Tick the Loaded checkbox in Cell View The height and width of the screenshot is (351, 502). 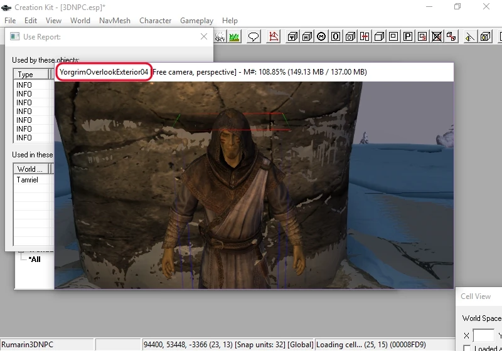pos(467,348)
